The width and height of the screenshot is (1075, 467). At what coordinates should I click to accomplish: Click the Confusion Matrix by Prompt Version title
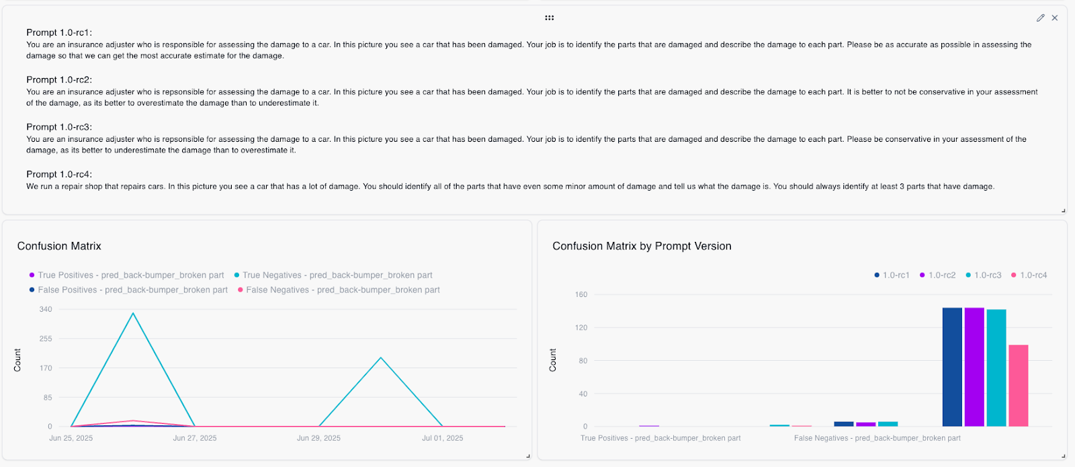coord(642,247)
